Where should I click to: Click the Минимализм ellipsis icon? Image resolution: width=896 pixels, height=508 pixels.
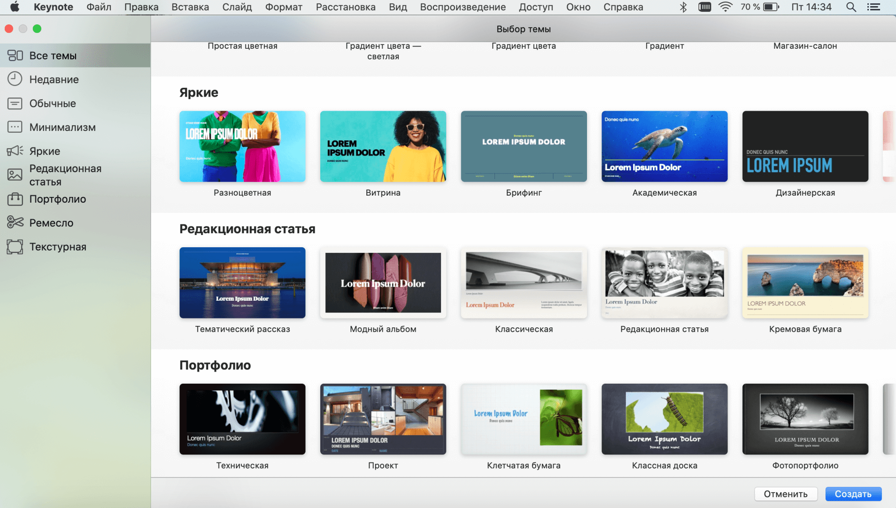[x=15, y=127]
